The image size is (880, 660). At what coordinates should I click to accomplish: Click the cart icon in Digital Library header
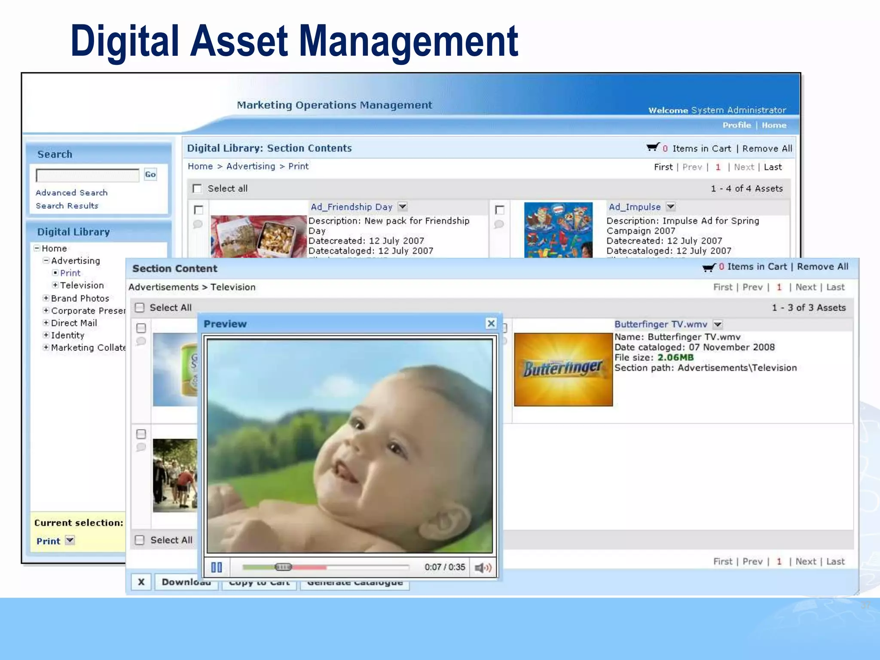point(653,147)
